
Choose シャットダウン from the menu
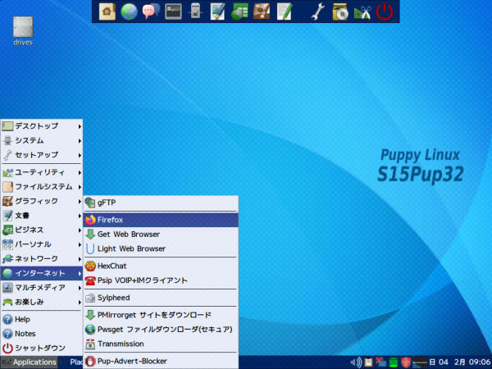point(42,348)
